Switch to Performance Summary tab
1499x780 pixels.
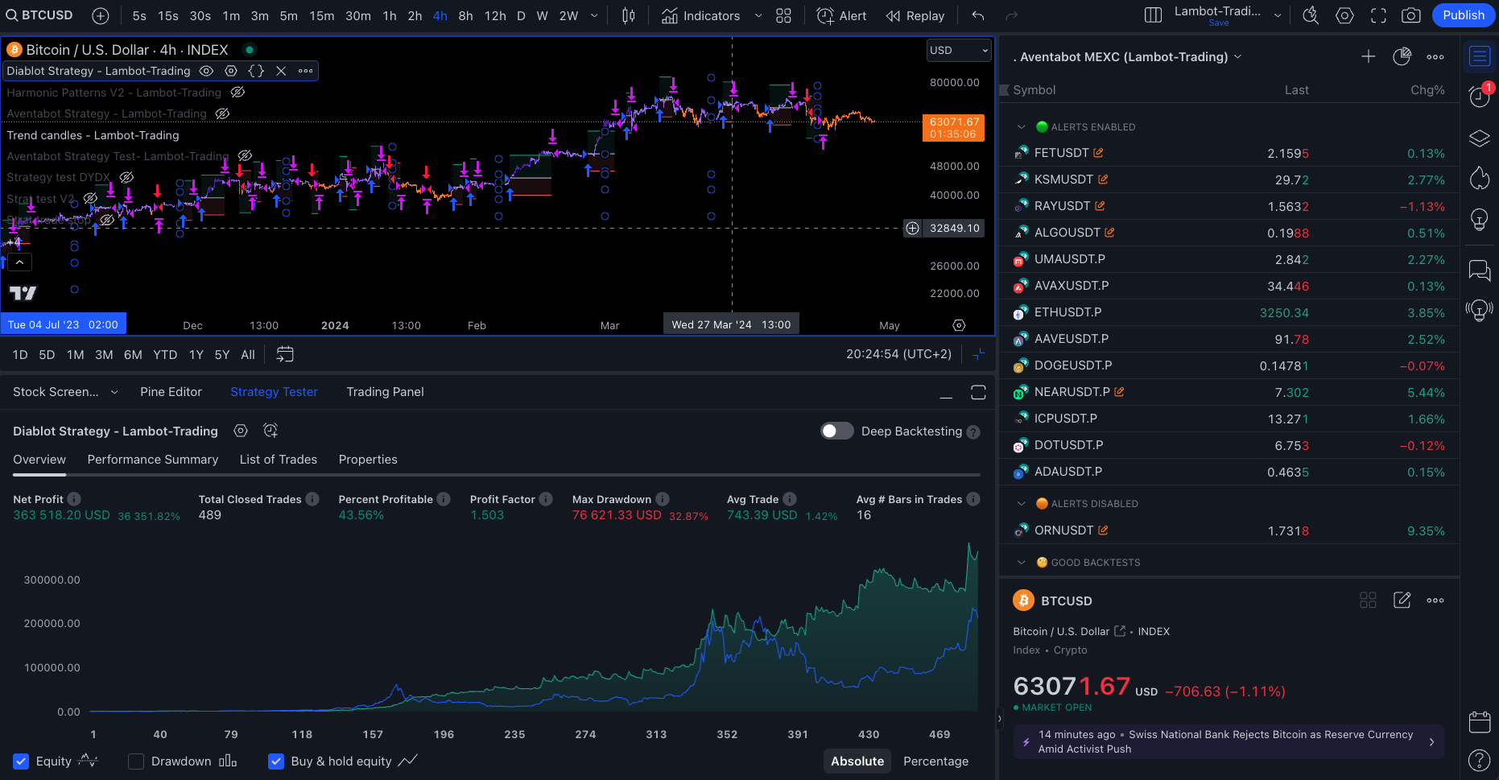coord(153,460)
